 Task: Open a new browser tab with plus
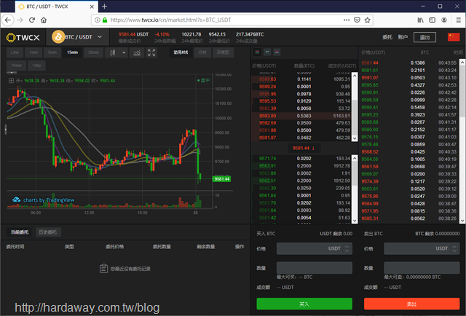(x=104, y=7)
